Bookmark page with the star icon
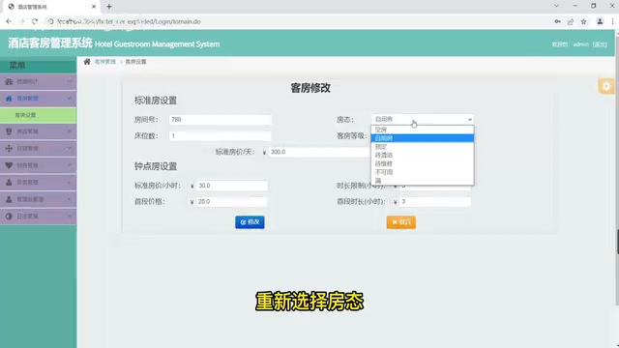The image size is (619, 348). click(583, 21)
